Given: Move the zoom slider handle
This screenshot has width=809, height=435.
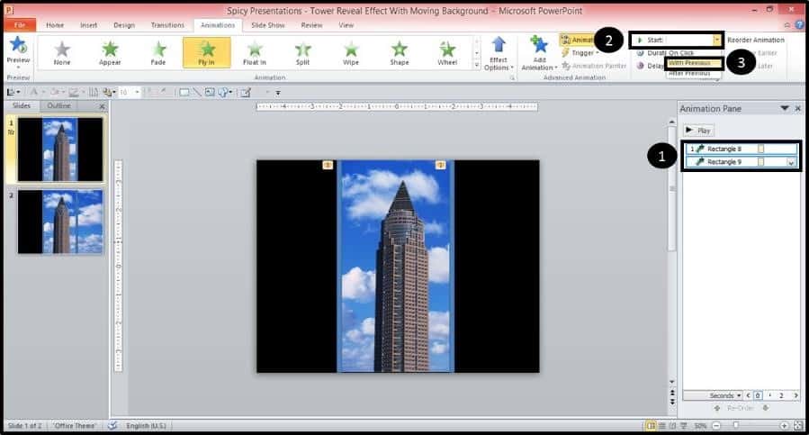Looking at the screenshot, I should coord(736,425).
